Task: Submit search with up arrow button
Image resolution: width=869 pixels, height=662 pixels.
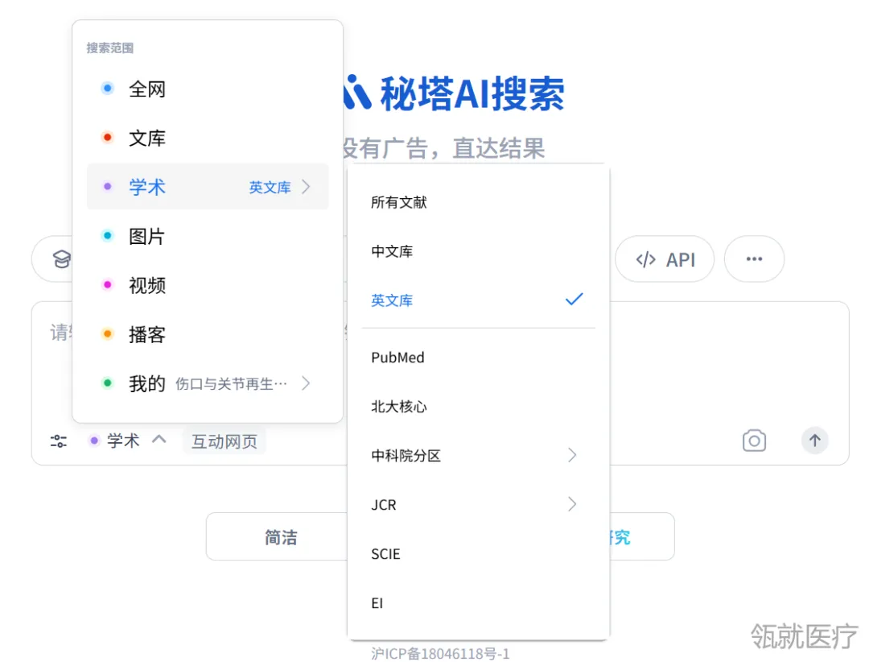Action: click(x=814, y=441)
